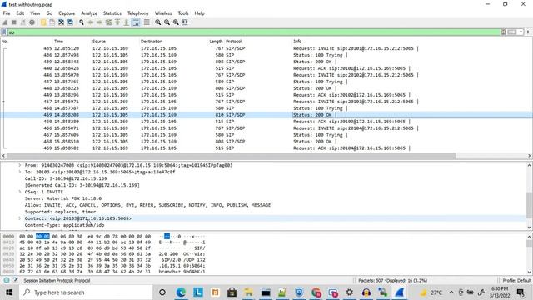Viewport: 533px width, 300px height.
Task: Zoom in main window text
Action: tap(158, 22)
